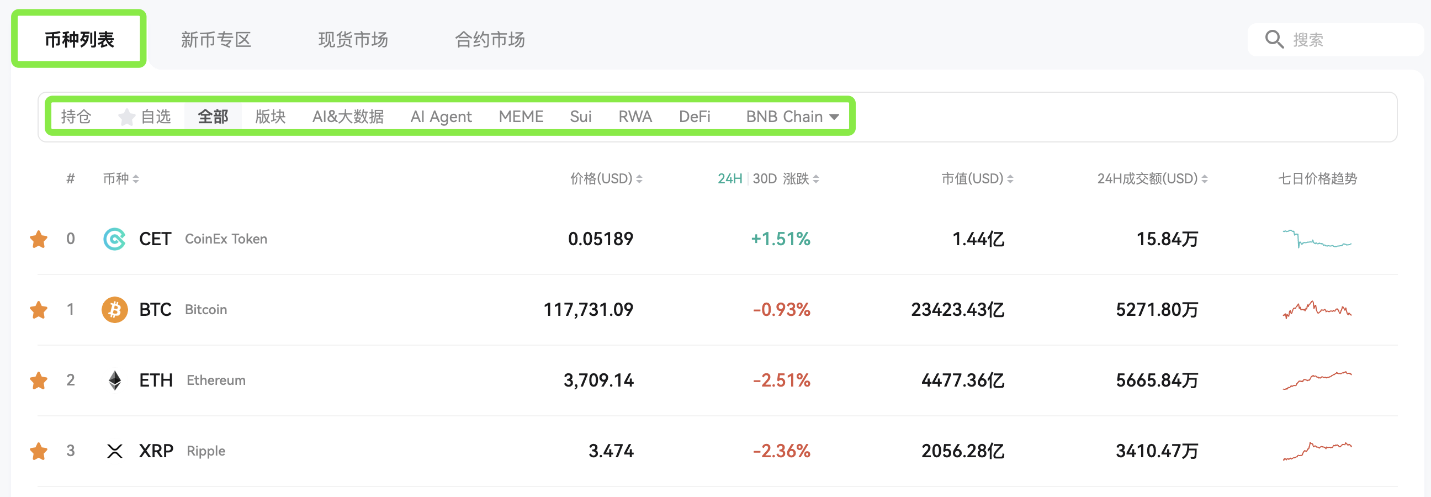The image size is (1431, 497).
Task: Click BTC market cap 23423.43亿
Action: pos(957,310)
